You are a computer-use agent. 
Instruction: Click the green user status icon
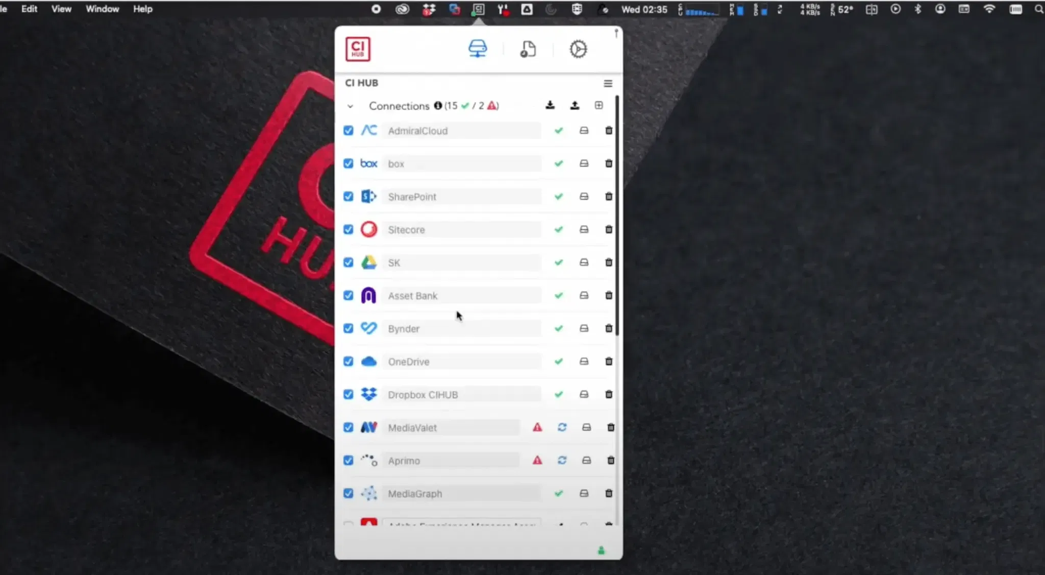coord(601,550)
